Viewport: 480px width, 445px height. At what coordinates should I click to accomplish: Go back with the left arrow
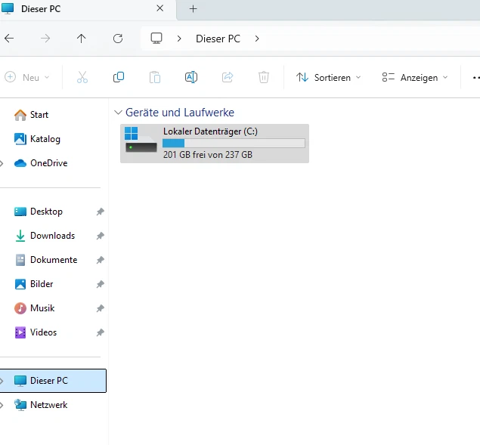(9, 39)
